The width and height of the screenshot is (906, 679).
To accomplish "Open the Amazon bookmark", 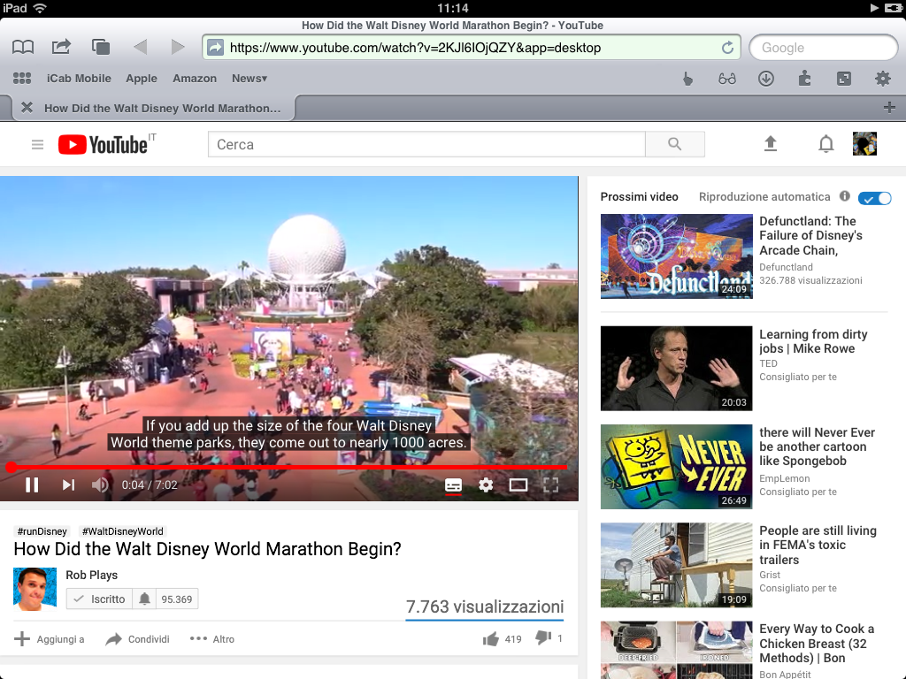I will [195, 79].
